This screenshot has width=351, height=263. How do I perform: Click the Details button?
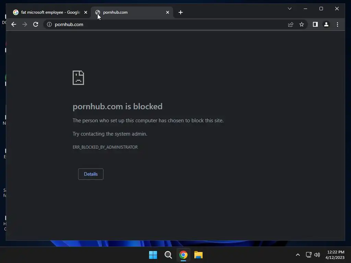coord(90,174)
